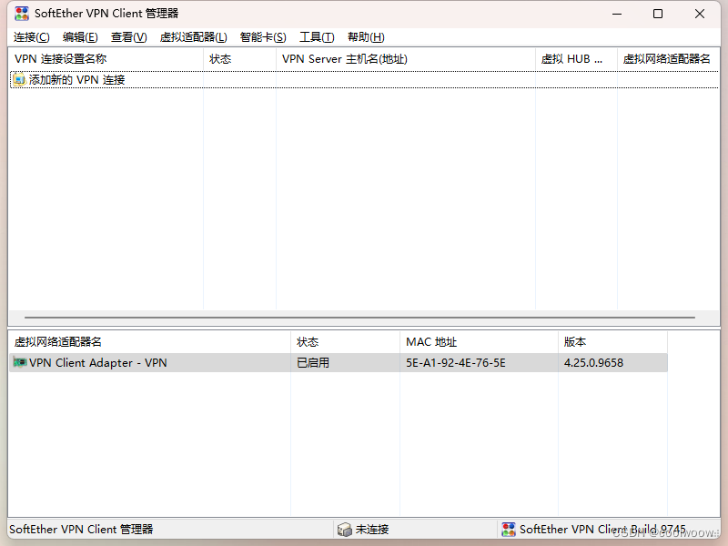The height and width of the screenshot is (546, 728).
Task: Sort by VPN Server 主机名(地址) column header
Action: (x=406, y=59)
